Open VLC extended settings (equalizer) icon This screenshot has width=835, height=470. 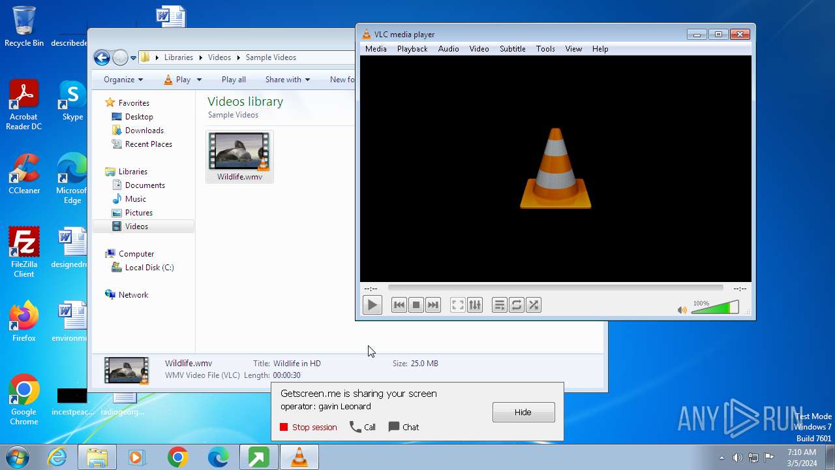click(475, 305)
